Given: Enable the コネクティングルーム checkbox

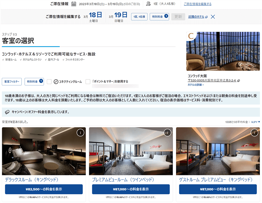Looking at the screenshot, I should [49, 82].
